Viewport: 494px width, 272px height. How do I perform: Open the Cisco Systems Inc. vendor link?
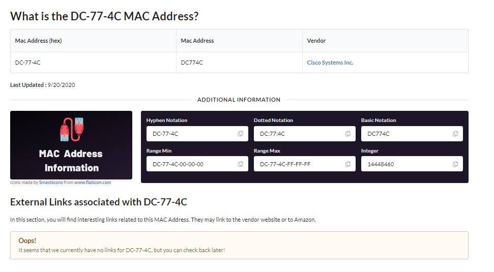click(330, 63)
